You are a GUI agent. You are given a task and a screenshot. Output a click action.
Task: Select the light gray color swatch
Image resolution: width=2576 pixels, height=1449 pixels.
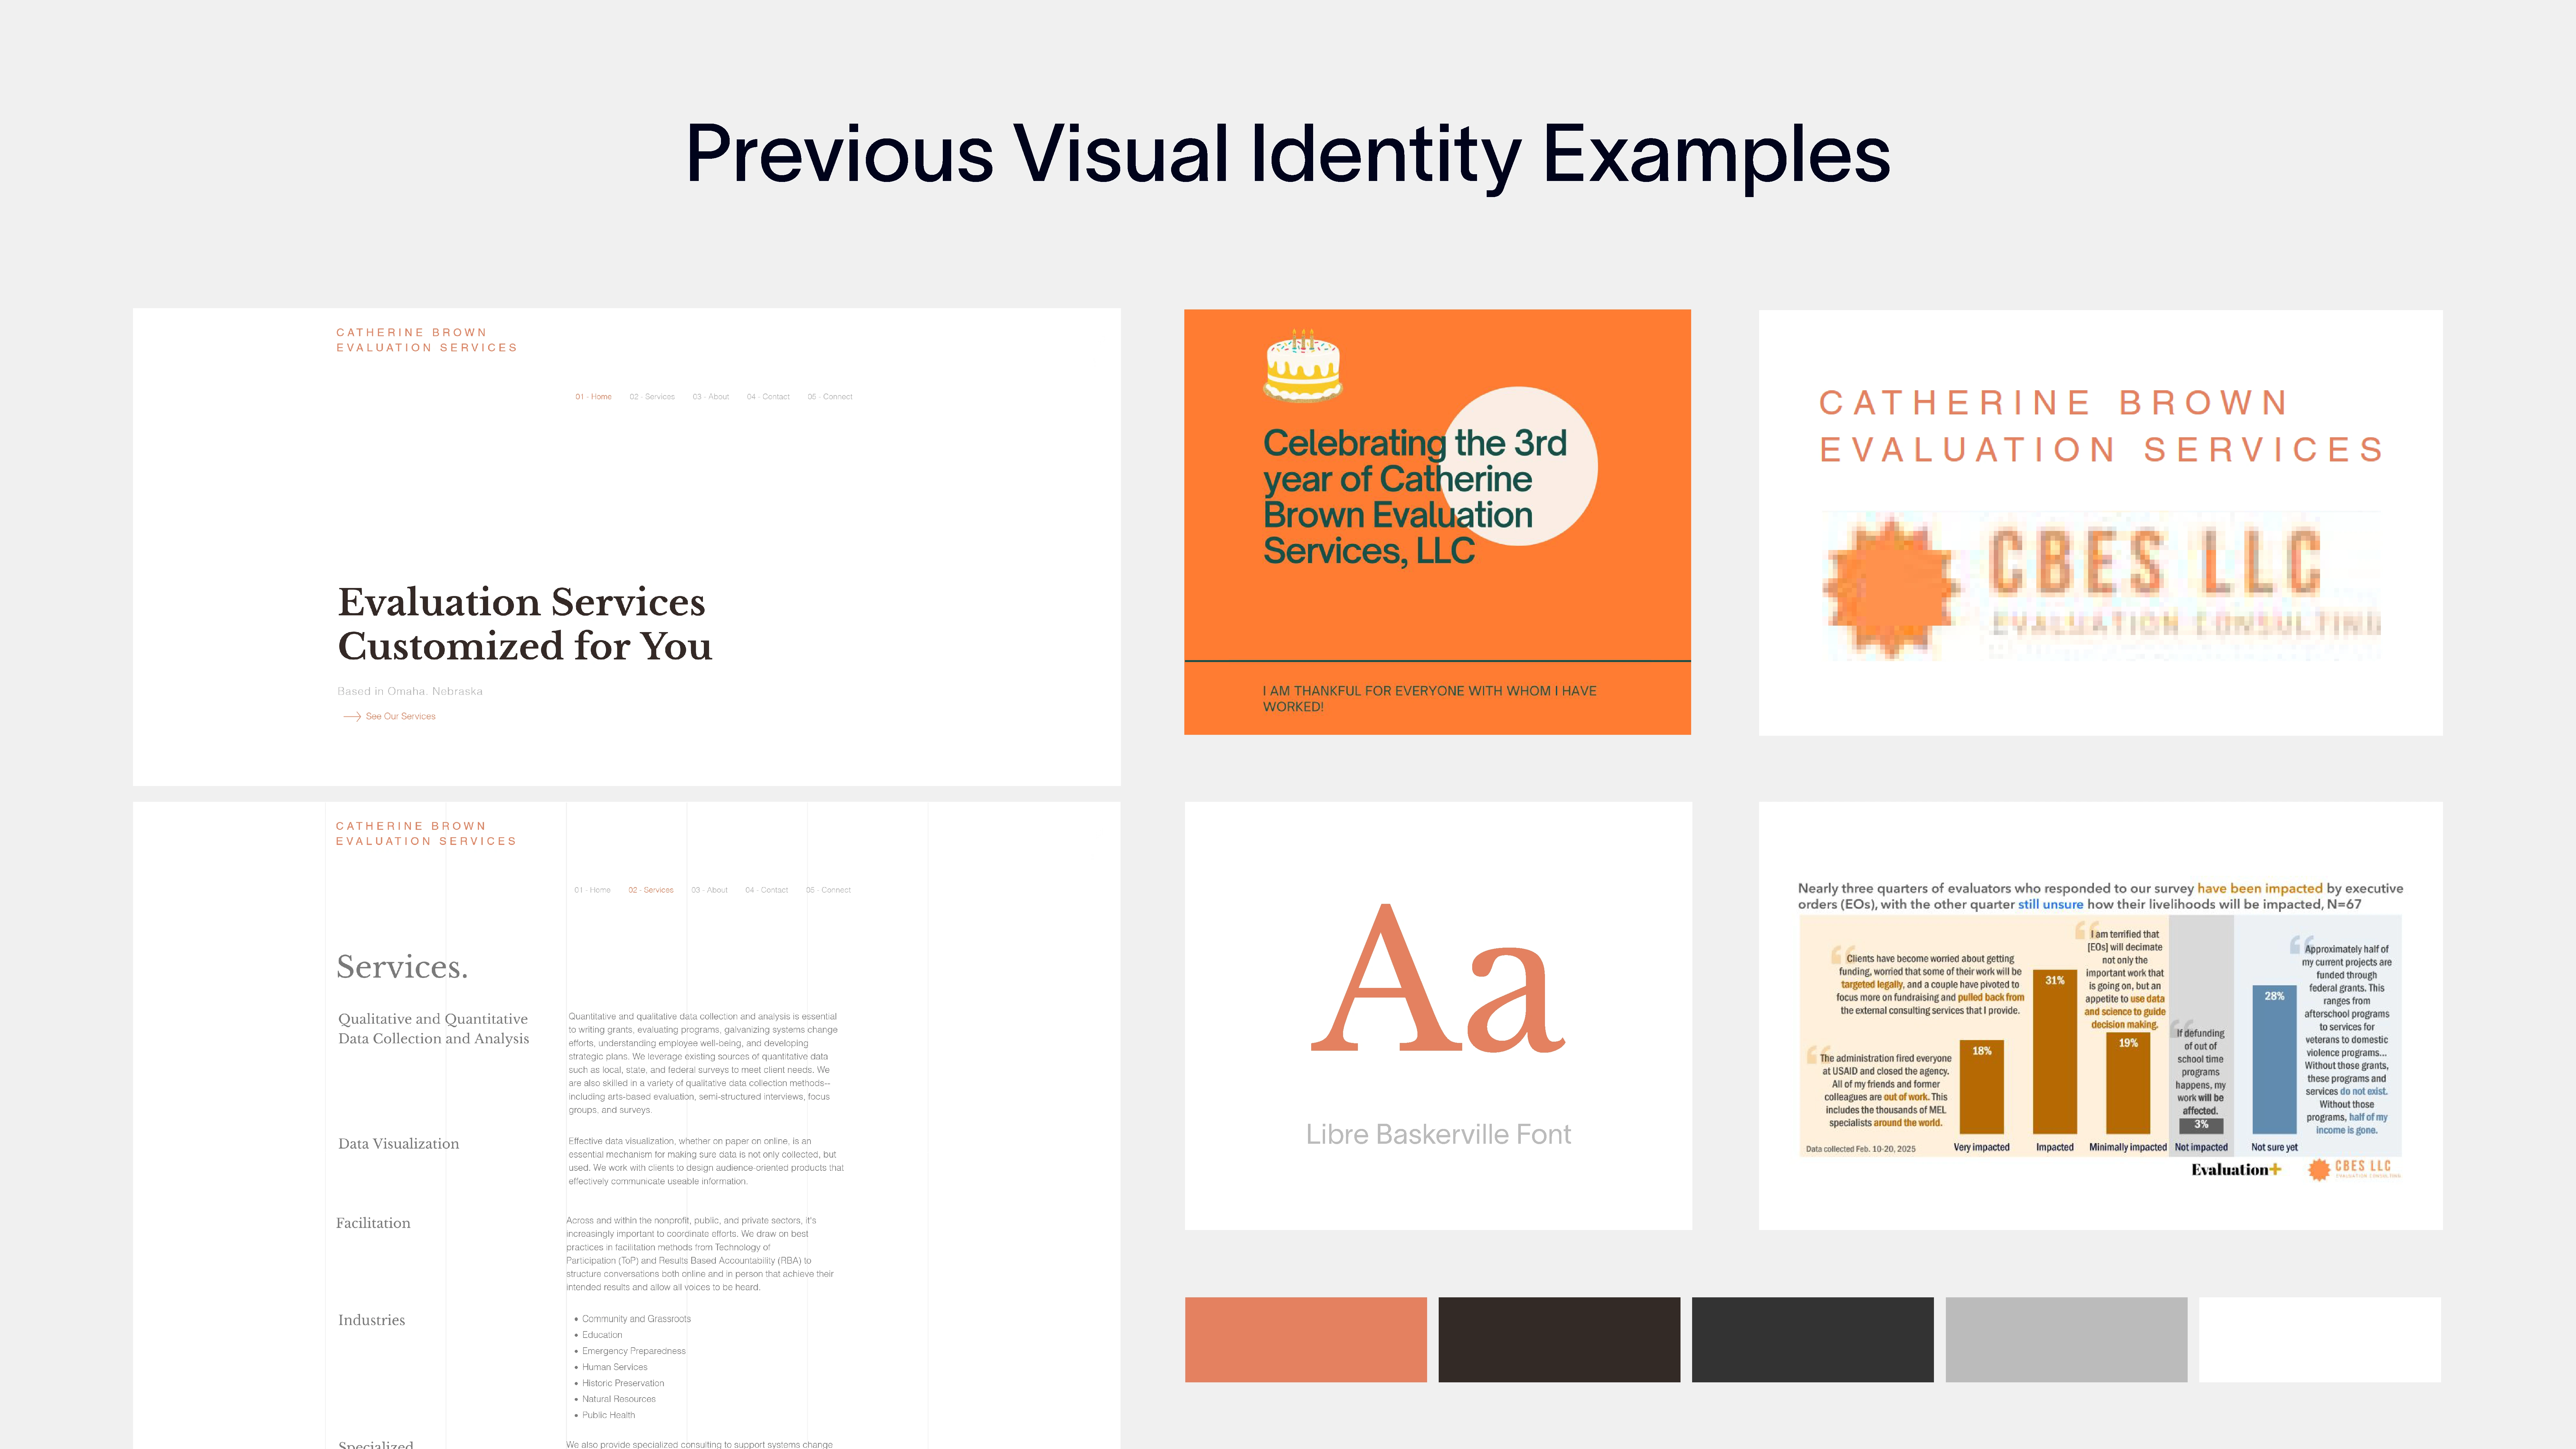point(2066,1340)
